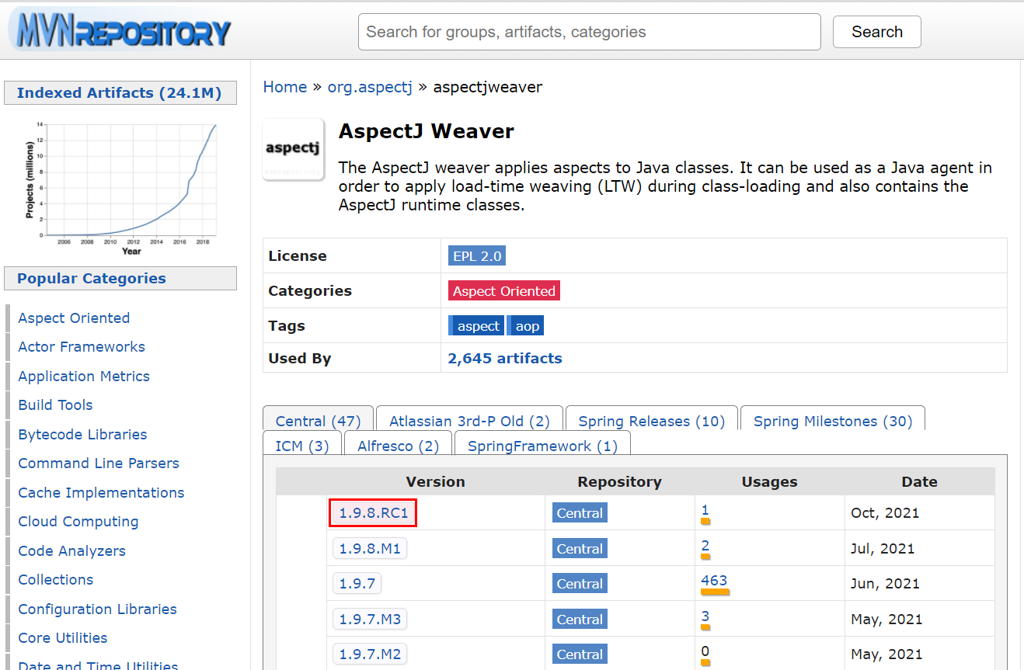Click the aspect tag
The width and height of the screenshot is (1024, 670).
[x=477, y=326]
